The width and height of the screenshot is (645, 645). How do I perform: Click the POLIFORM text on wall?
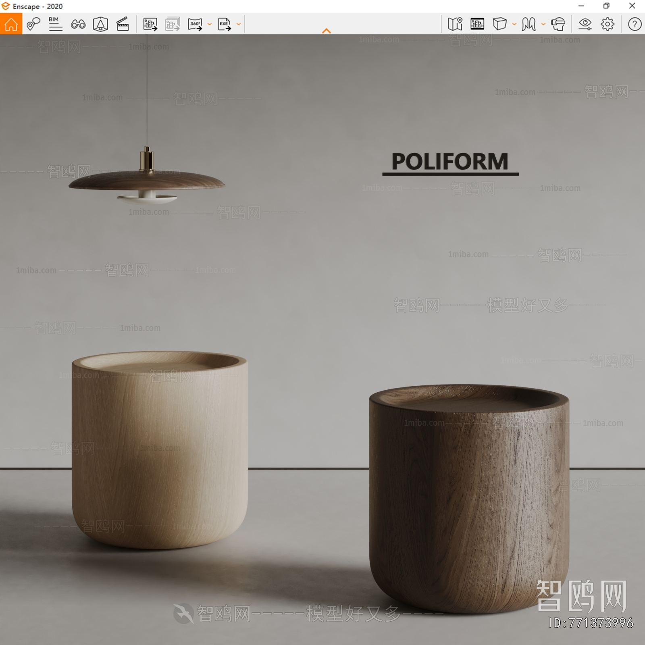[450, 162]
